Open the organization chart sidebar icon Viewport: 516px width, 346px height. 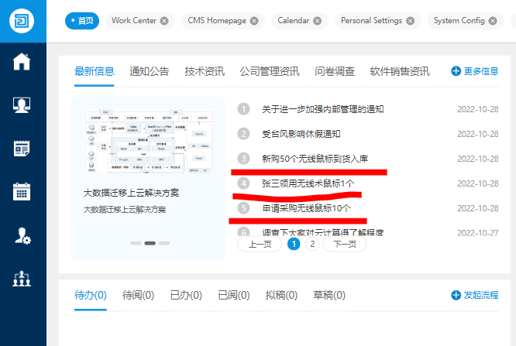pos(22,279)
